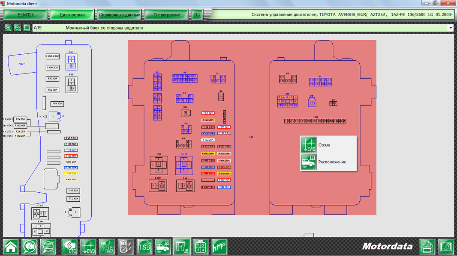Open the http web link icon
The image size is (457, 256).
[219, 247]
